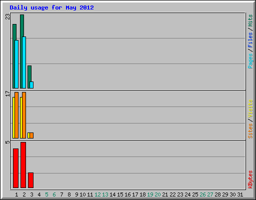
Task: Click the cyan Pages bar for day 1
Action: pyautogui.click(x=16, y=64)
